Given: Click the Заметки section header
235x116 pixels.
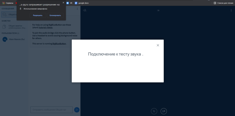Looking at the screenshot, I should 6,21.
